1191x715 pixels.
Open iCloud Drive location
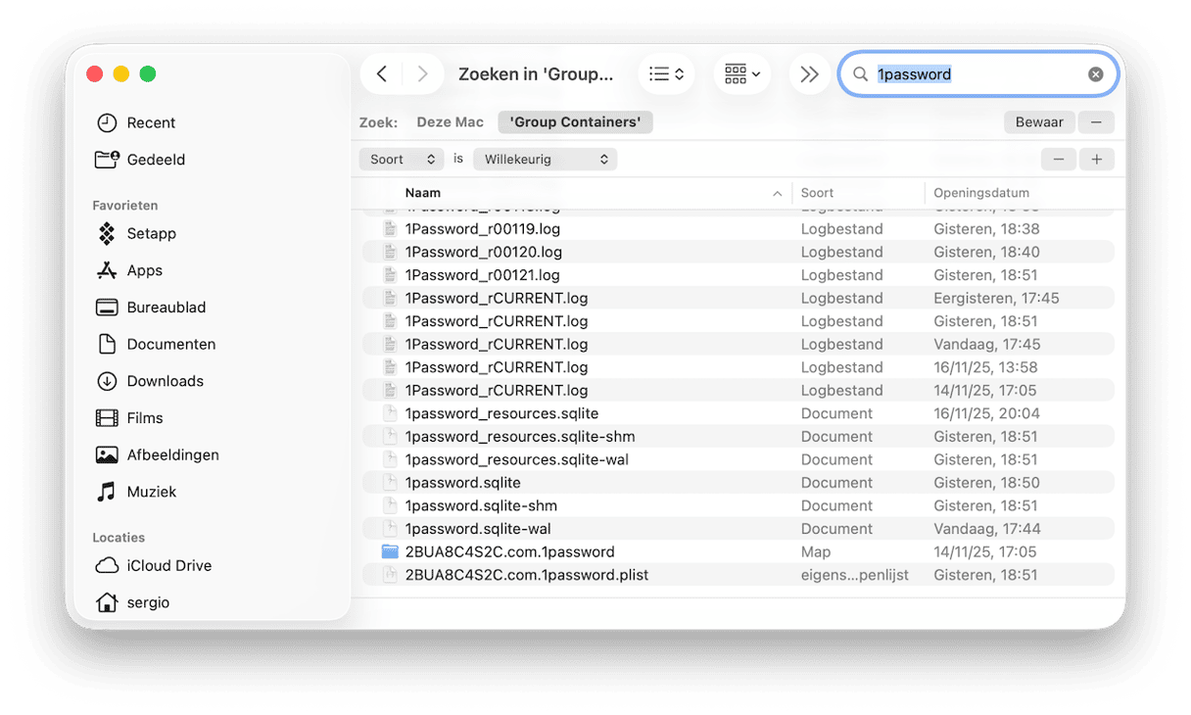pyautogui.click(x=168, y=565)
